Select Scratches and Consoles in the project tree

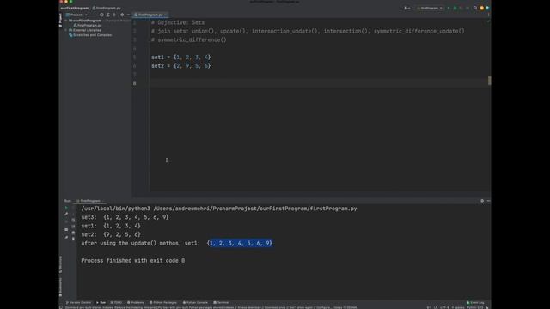click(90, 35)
